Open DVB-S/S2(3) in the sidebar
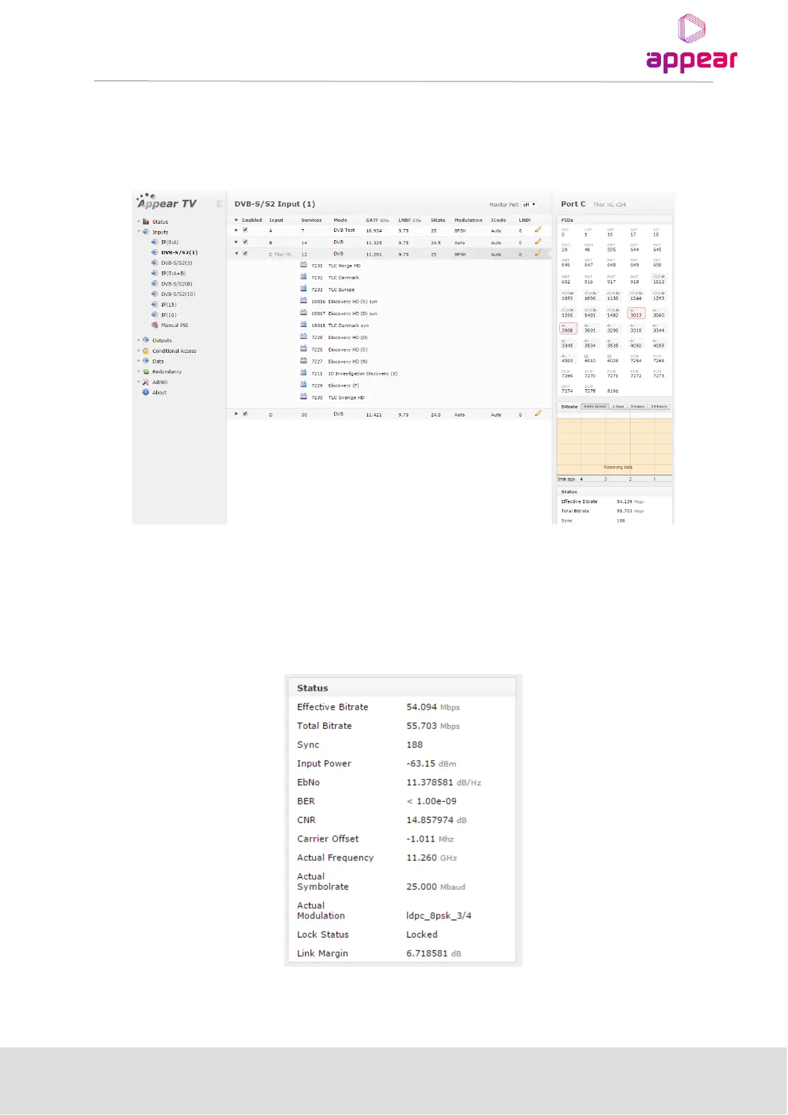Screen dimensions: 788x1115 [177, 263]
